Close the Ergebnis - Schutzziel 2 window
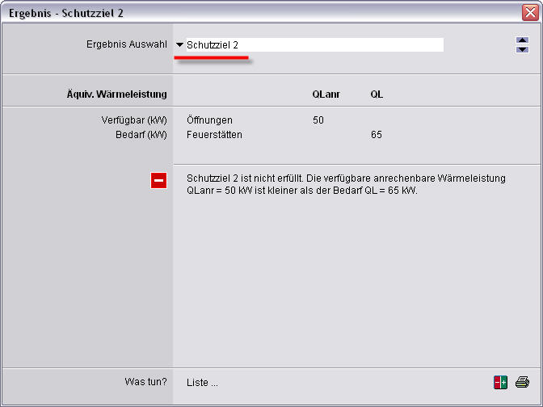This screenshot has width=543, height=407. pyautogui.click(x=529, y=12)
